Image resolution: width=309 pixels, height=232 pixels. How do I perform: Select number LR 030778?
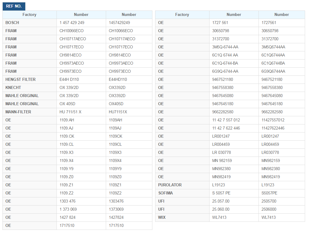[222, 152]
